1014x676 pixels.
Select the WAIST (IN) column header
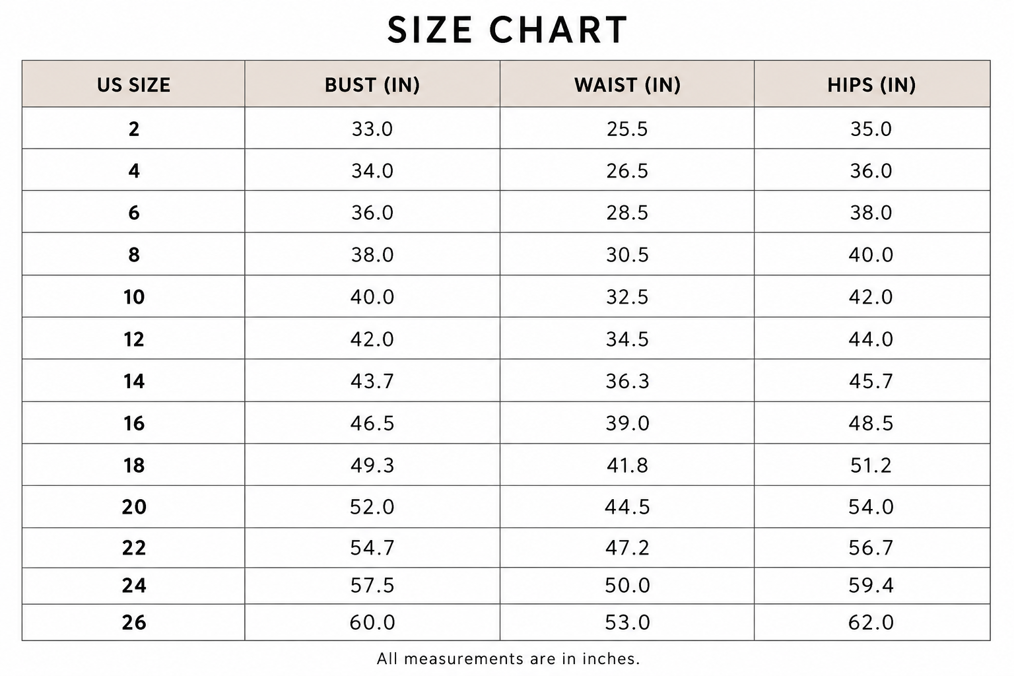[x=627, y=84]
